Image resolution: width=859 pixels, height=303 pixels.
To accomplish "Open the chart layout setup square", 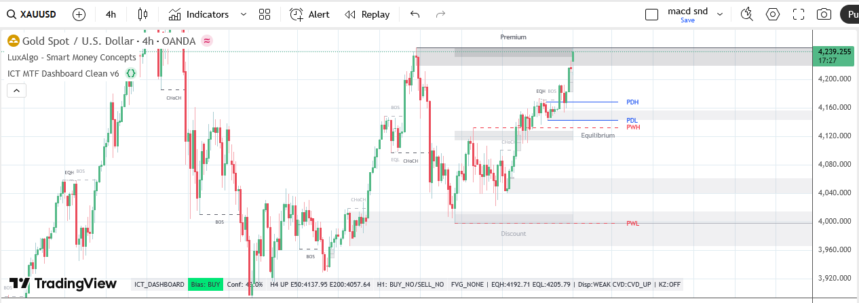I will click(x=651, y=14).
